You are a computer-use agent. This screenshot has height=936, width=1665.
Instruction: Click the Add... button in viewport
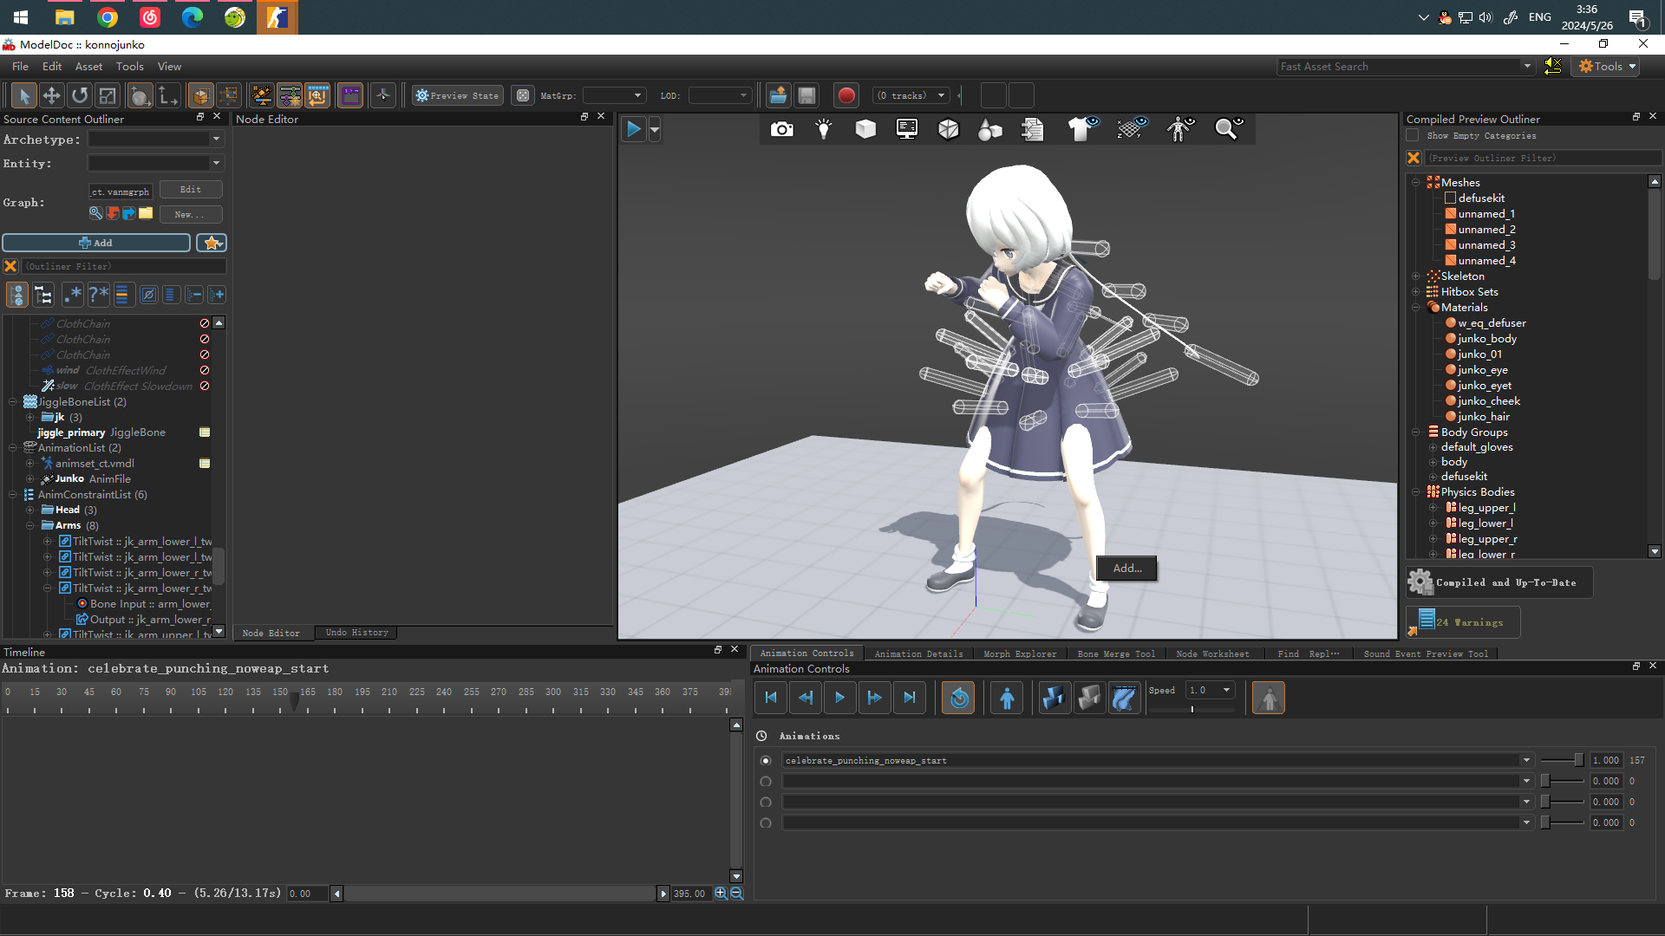tap(1126, 569)
